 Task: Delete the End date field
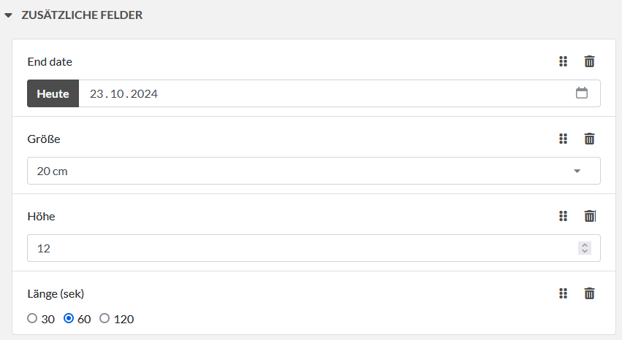589,62
